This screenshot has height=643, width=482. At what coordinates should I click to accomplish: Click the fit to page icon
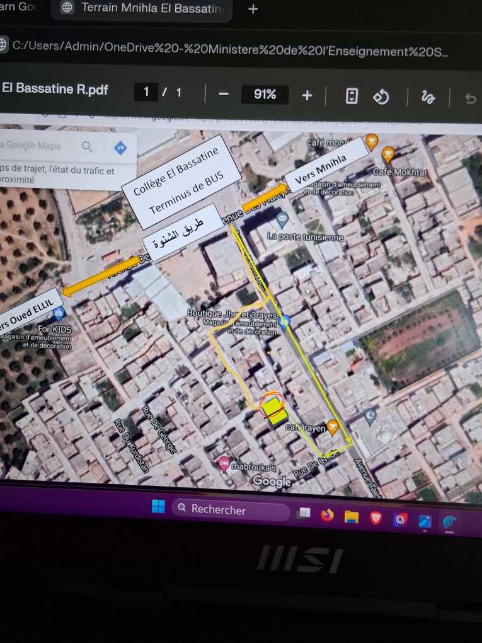[352, 96]
